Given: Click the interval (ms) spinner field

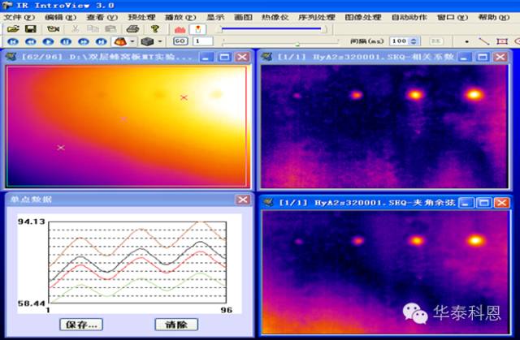Looking at the screenshot, I should coord(398,41).
